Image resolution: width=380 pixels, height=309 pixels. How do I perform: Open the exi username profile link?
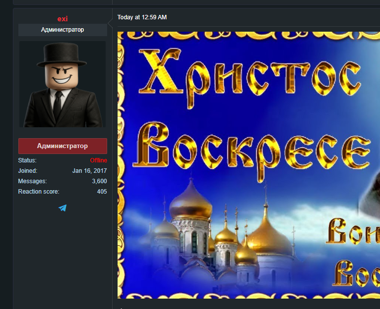pyautogui.click(x=63, y=19)
